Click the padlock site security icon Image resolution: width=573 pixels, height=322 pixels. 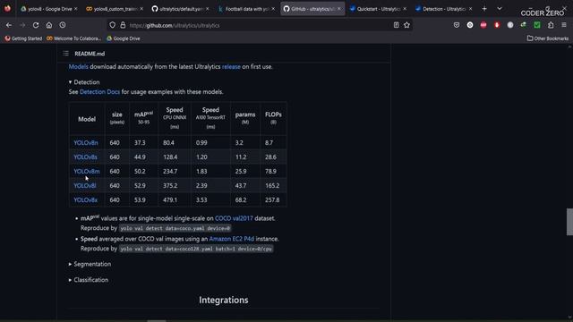(123, 25)
